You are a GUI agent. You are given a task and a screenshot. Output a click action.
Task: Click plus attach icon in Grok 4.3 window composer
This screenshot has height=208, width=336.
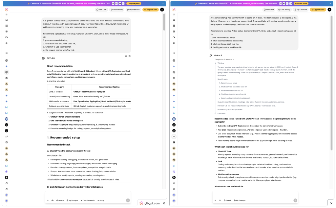(x=215, y=200)
